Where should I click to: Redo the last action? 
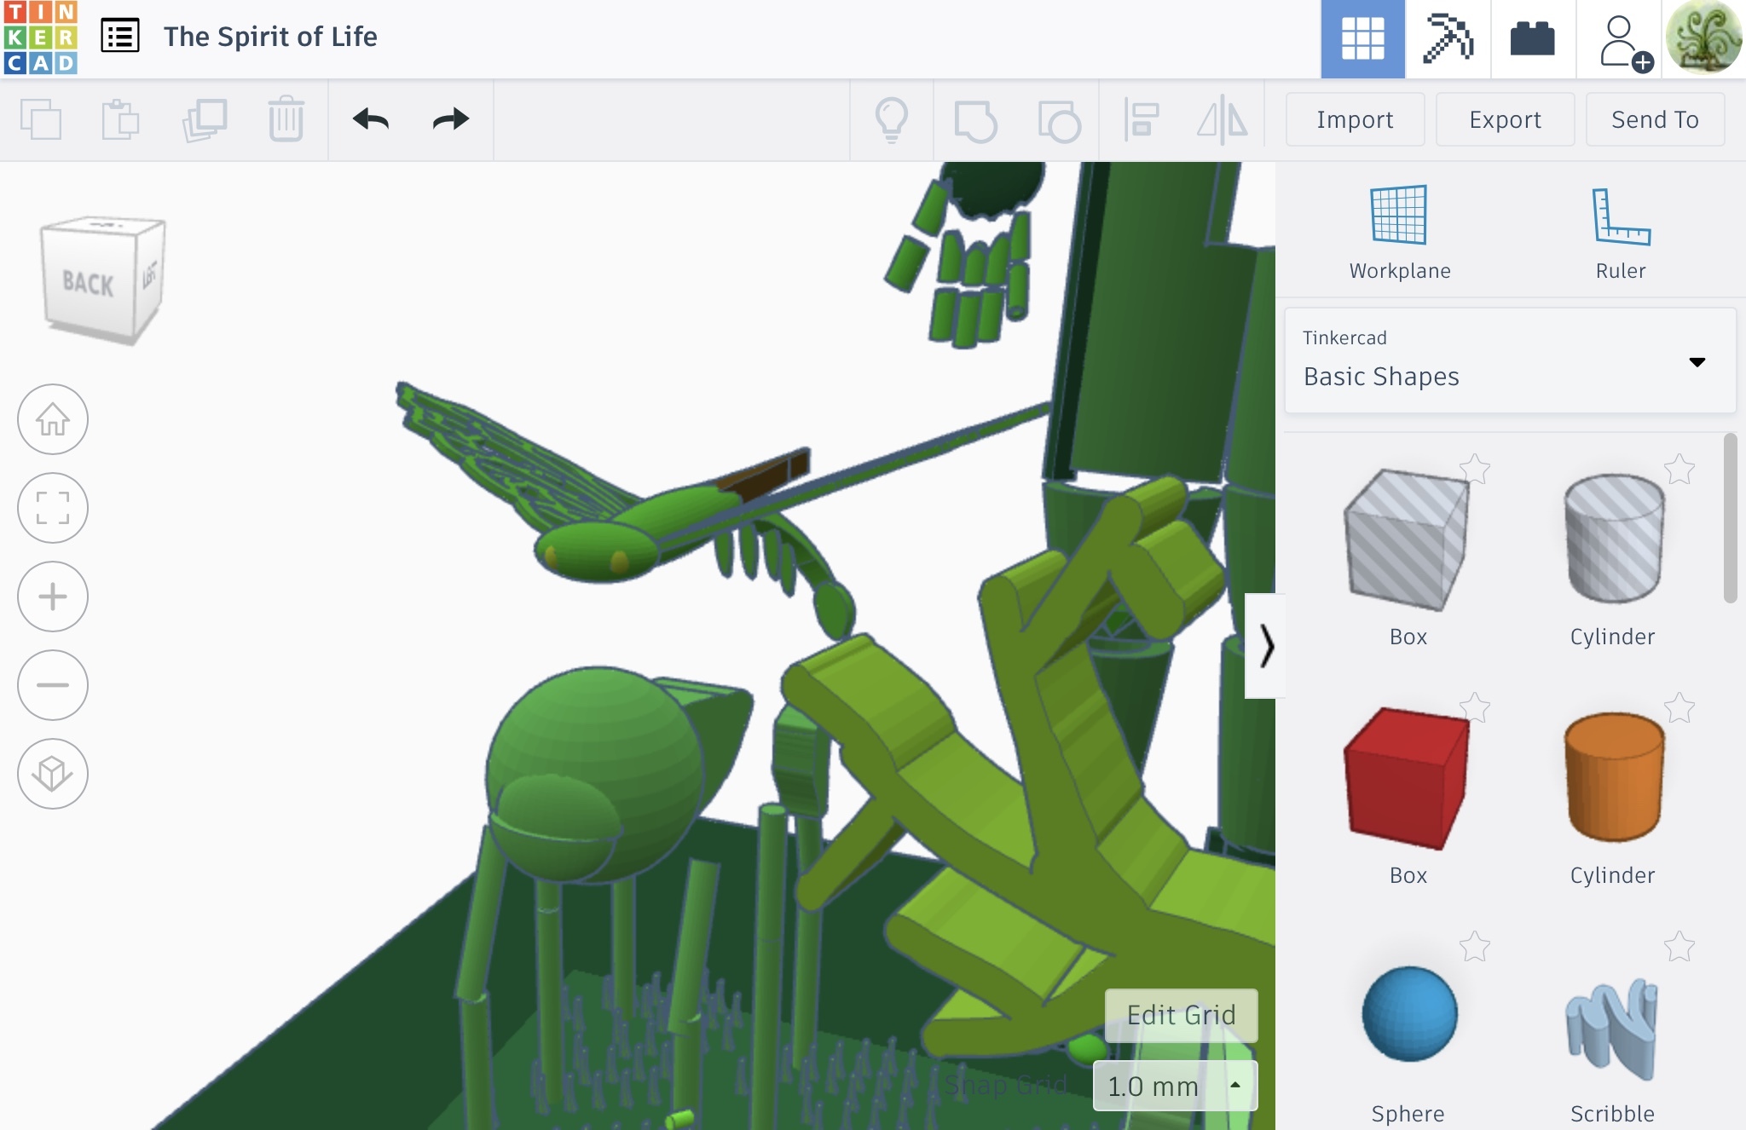tap(450, 119)
